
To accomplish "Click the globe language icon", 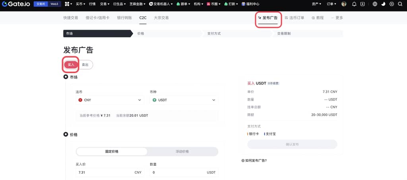I will point(375,4).
